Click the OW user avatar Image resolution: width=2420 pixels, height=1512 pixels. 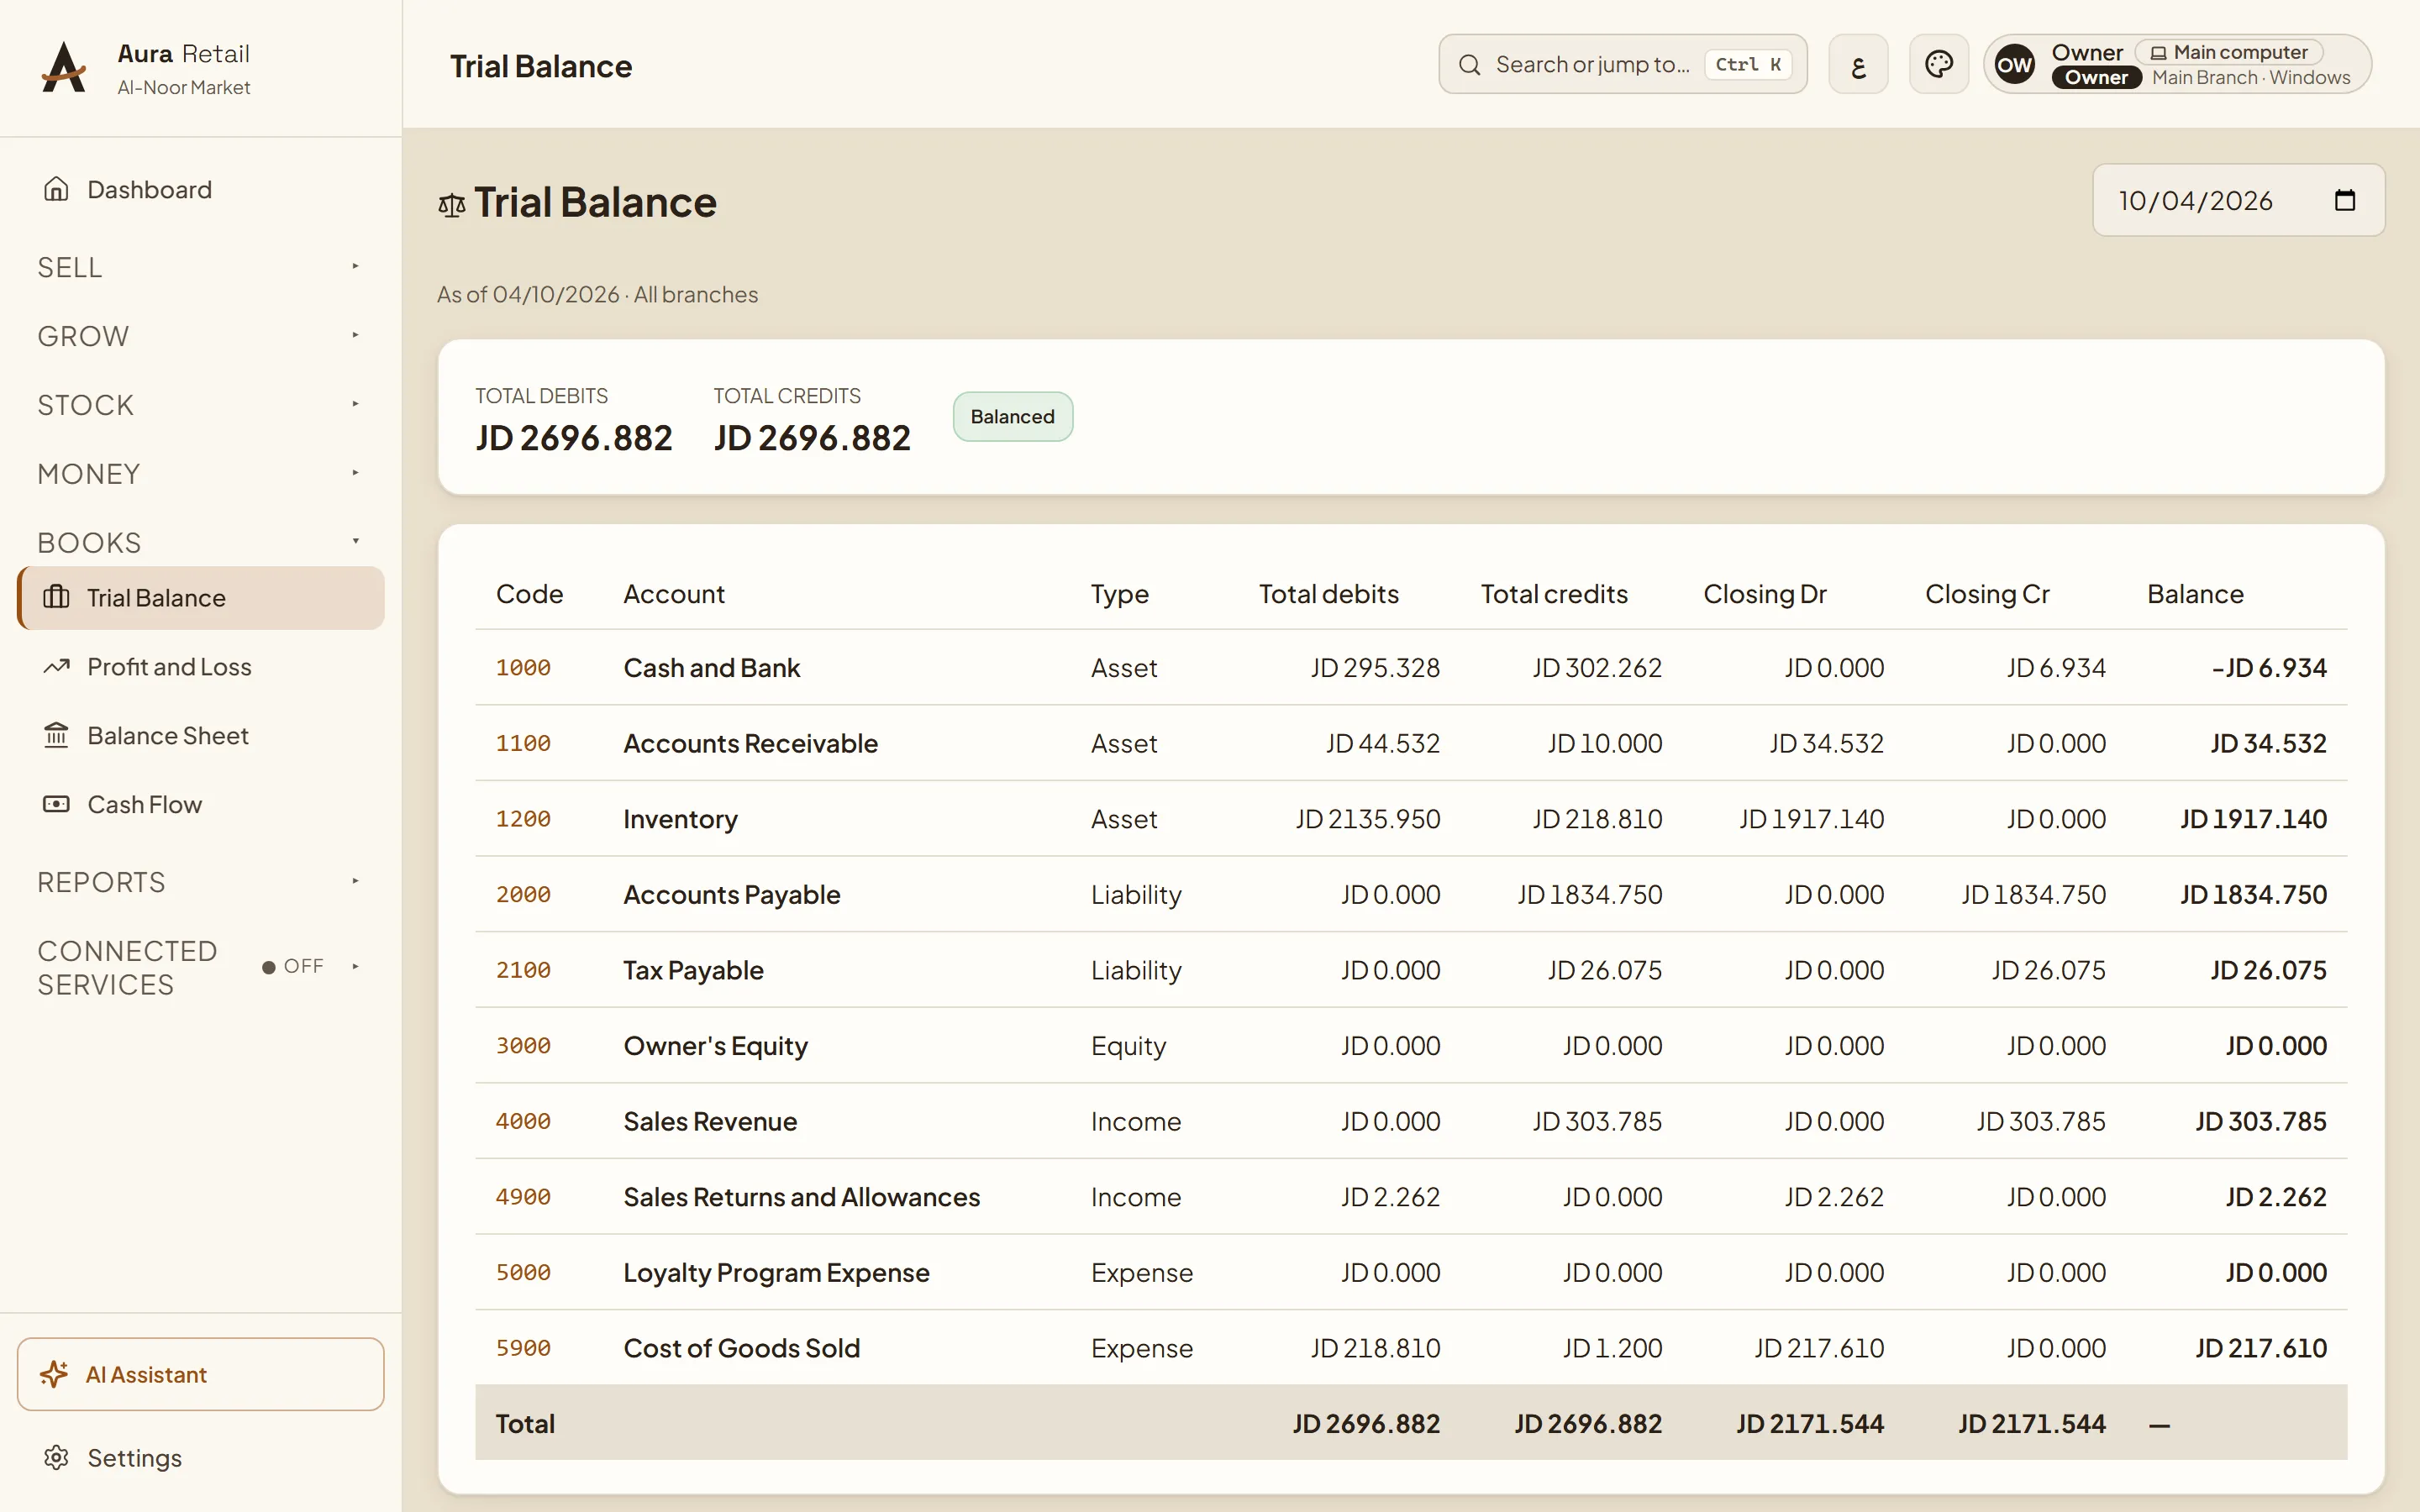2014,65
